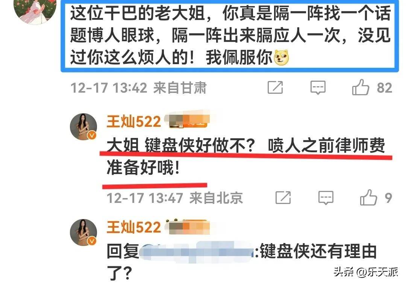Select the highlighted top comment text
Screen dimensions: 406x285
pyautogui.click(x=230, y=35)
